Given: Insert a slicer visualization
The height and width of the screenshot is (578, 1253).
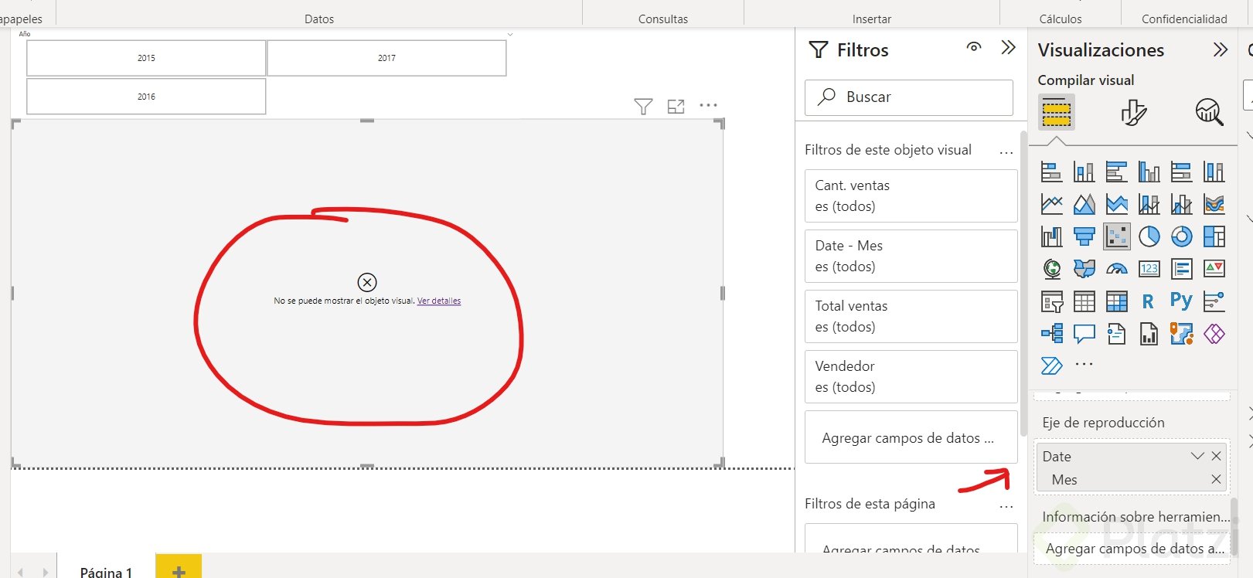Looking at the screenshot, I should (x=1051, y=301).
